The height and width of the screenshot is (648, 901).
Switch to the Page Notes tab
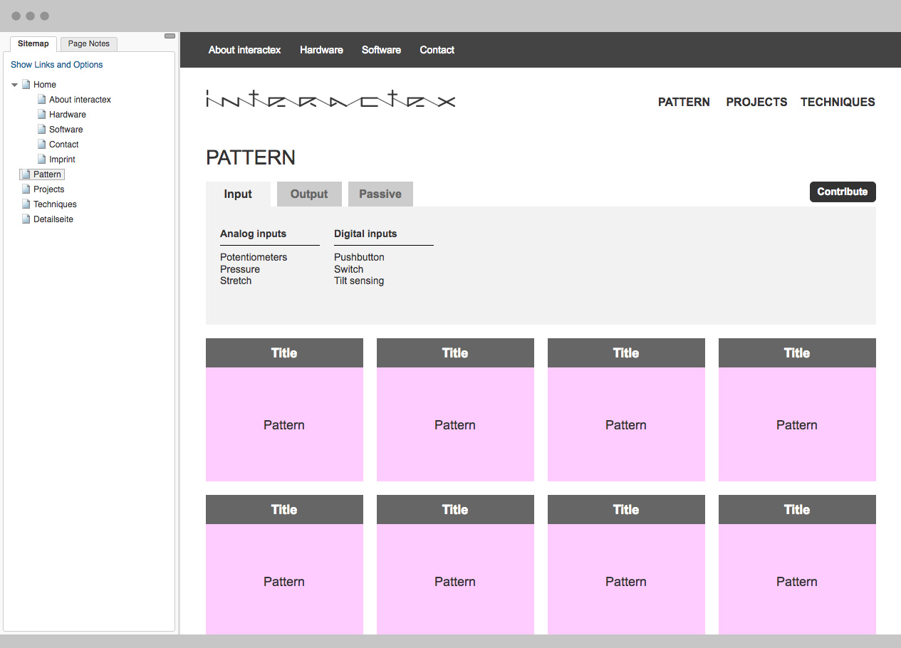(x=89, y=43)
